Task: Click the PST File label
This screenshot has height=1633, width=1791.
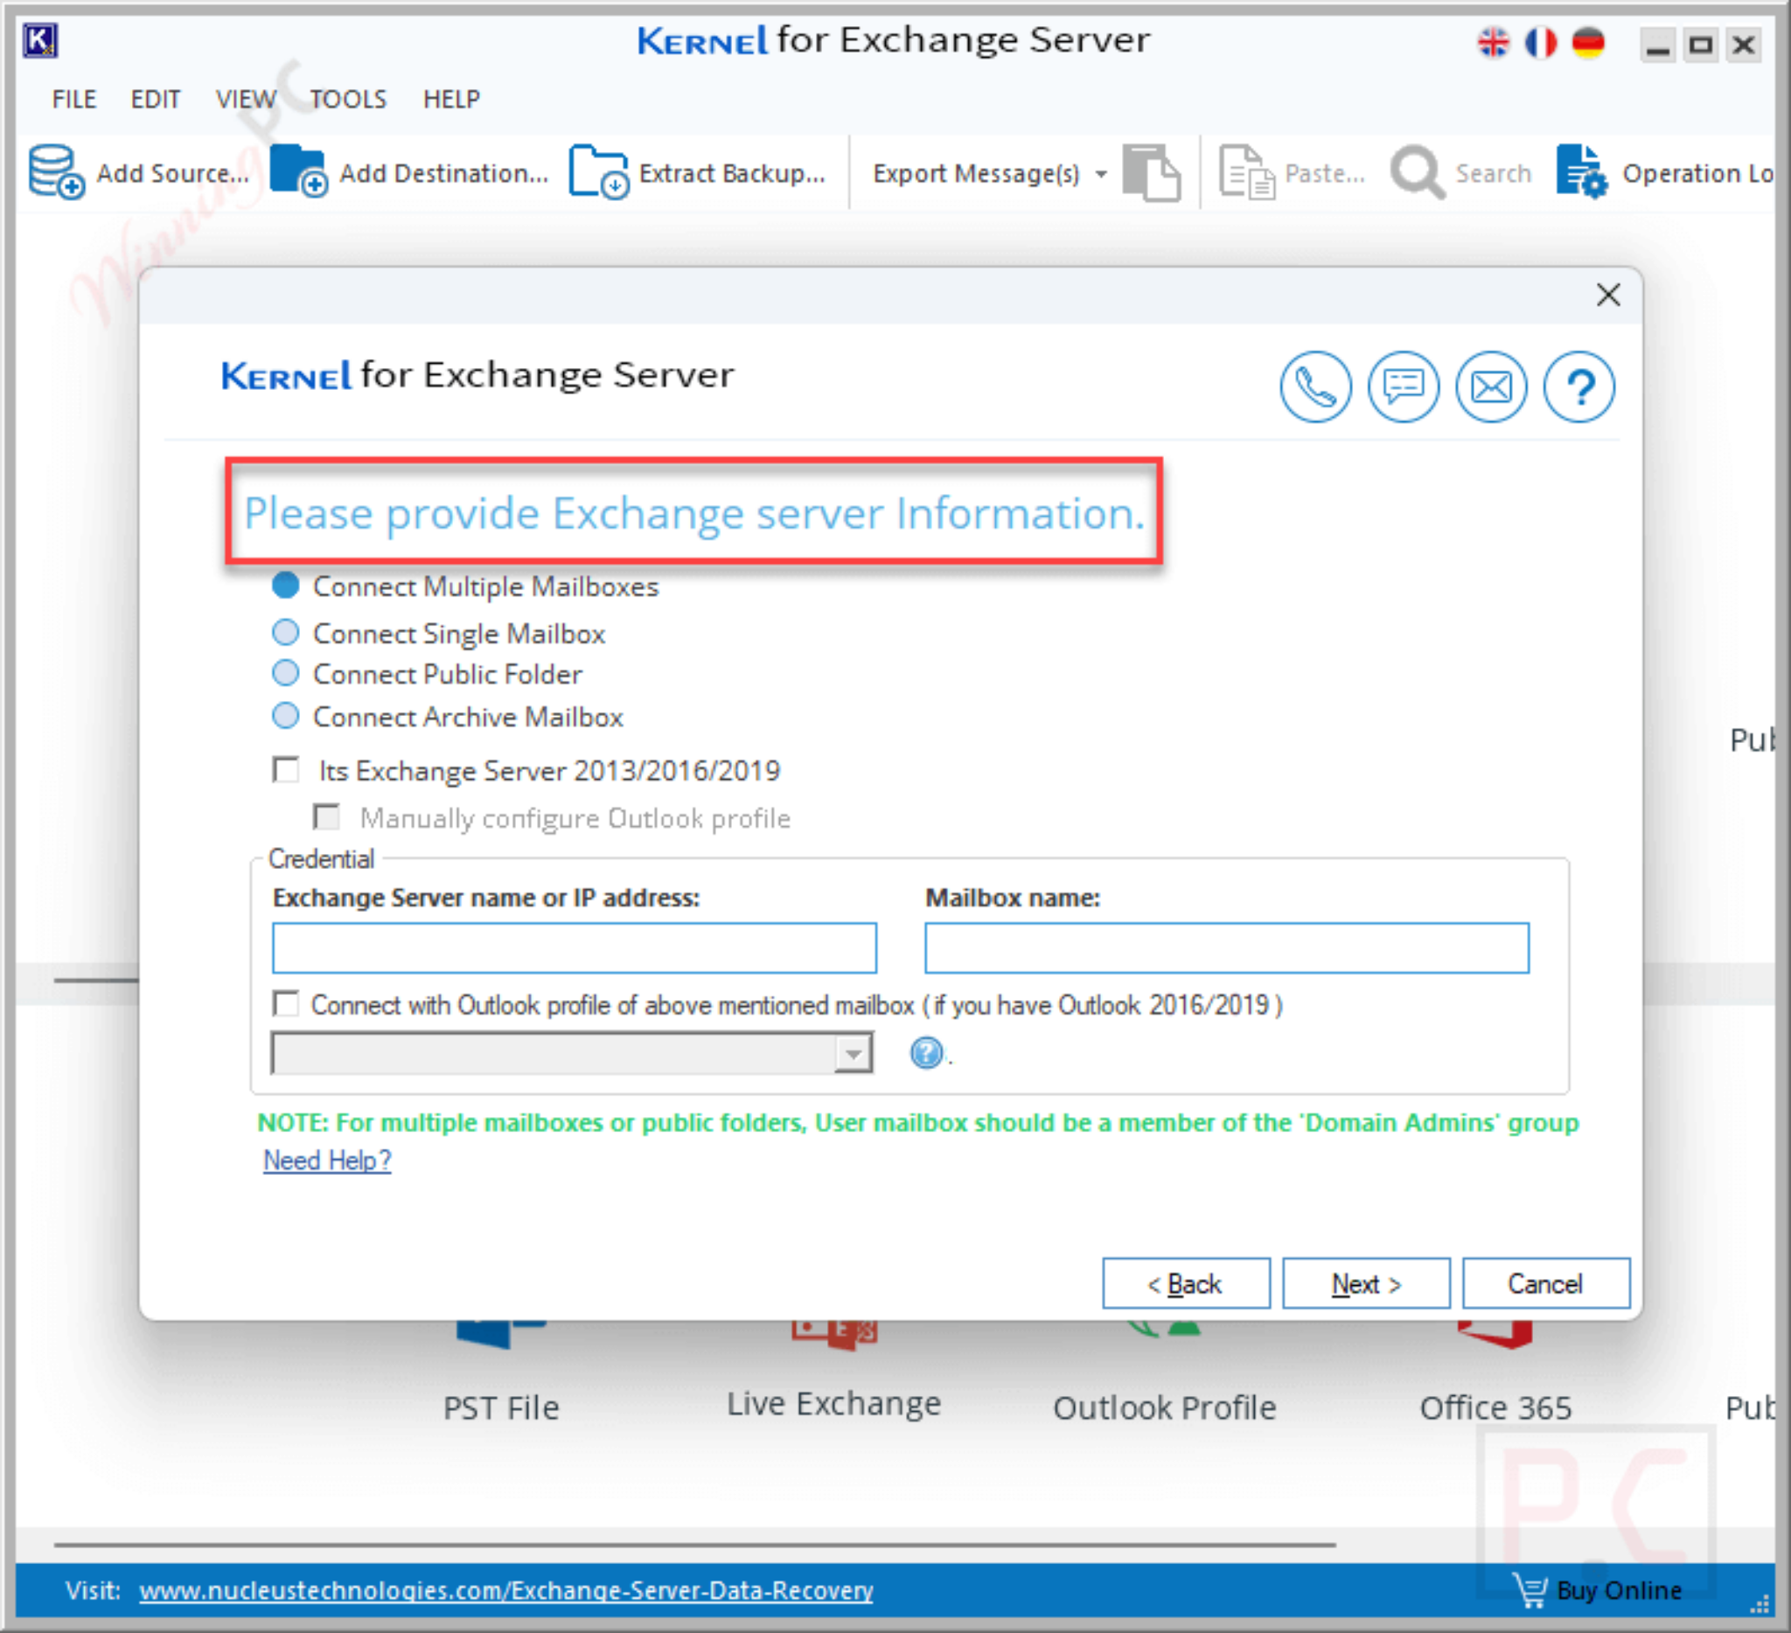Action: click(501, 1408)
